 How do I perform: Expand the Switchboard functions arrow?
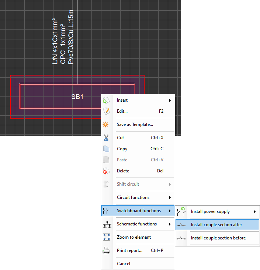(170, 211)
